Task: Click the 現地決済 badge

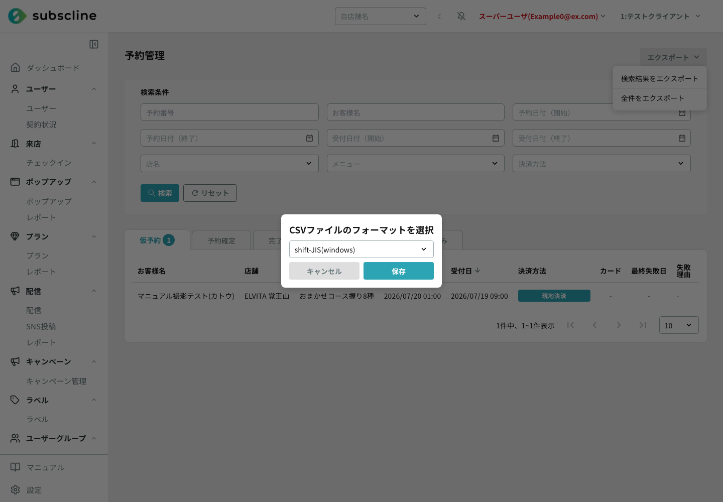Action: coord(554,296)
